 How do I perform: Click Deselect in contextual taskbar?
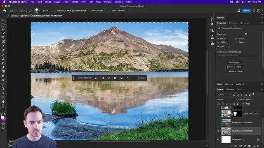(x=142, y=78)
